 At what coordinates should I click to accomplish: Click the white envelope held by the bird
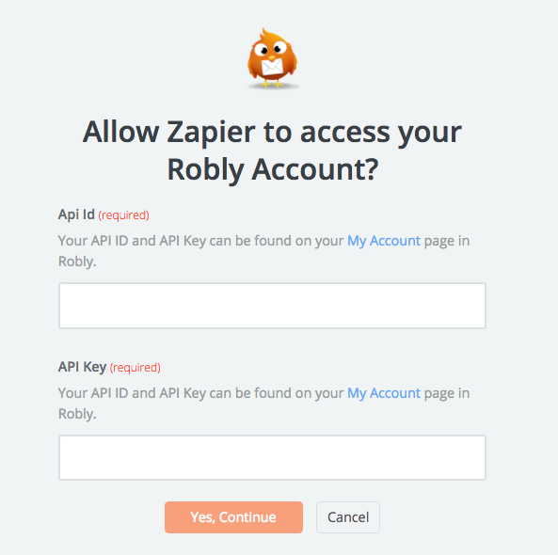click(x=273, y=67)
